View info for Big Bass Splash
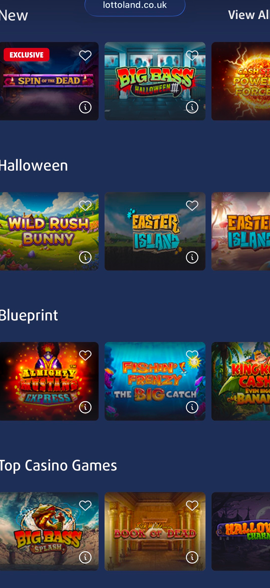The height and width of the screenshot is (588, 270). coord(85,557)
